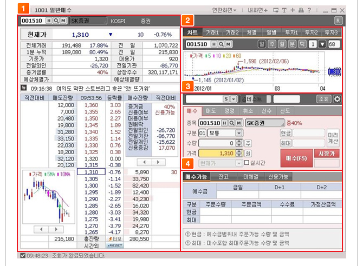Viewport: 363px width, 266px height.
Task: Open search magnifier in chart code field
Action: click(221, 44)
